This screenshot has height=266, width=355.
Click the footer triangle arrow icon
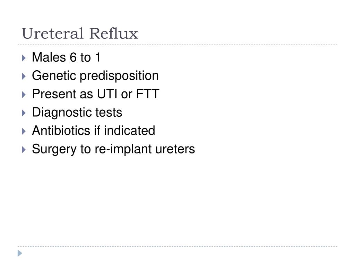tap(20, 253)
